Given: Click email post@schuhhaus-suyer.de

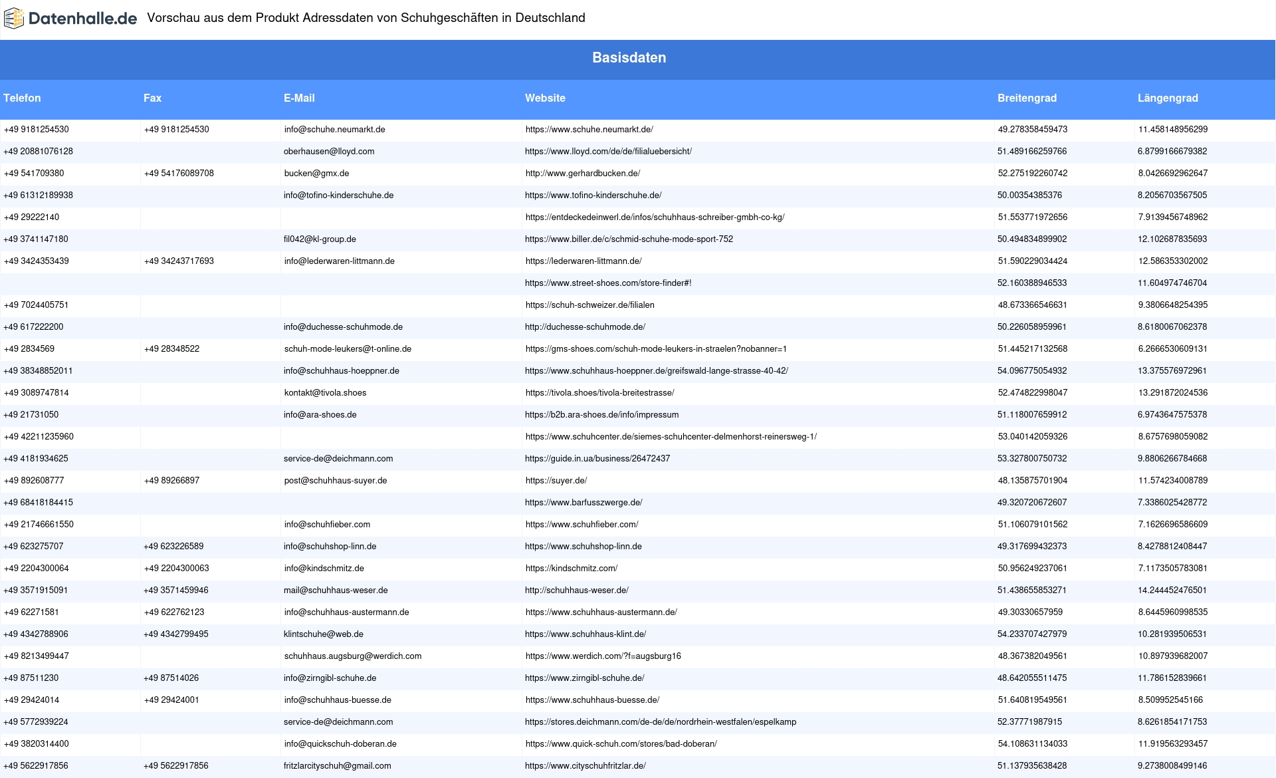Looking at the screenshot, I should (x=335, y=481).
